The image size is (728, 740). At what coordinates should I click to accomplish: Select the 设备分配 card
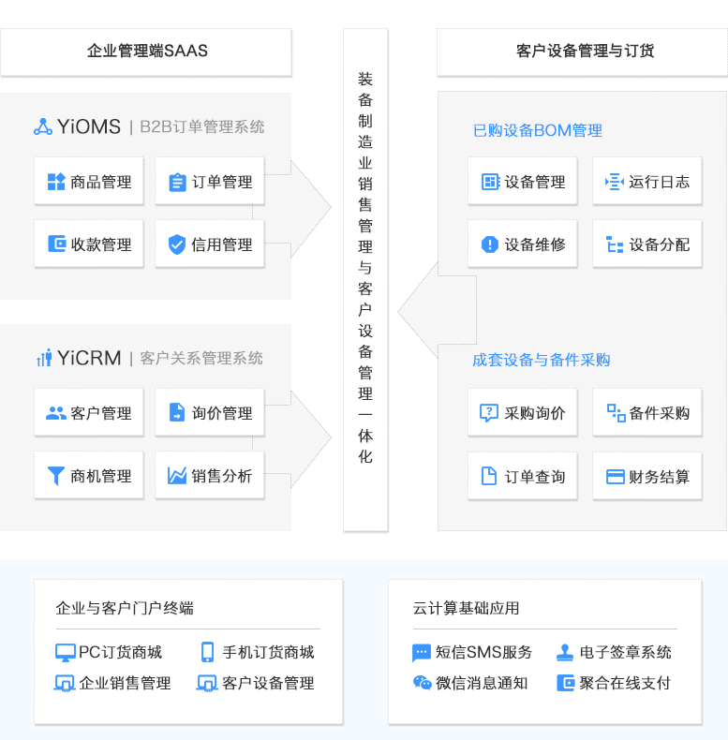coord(647,244)
